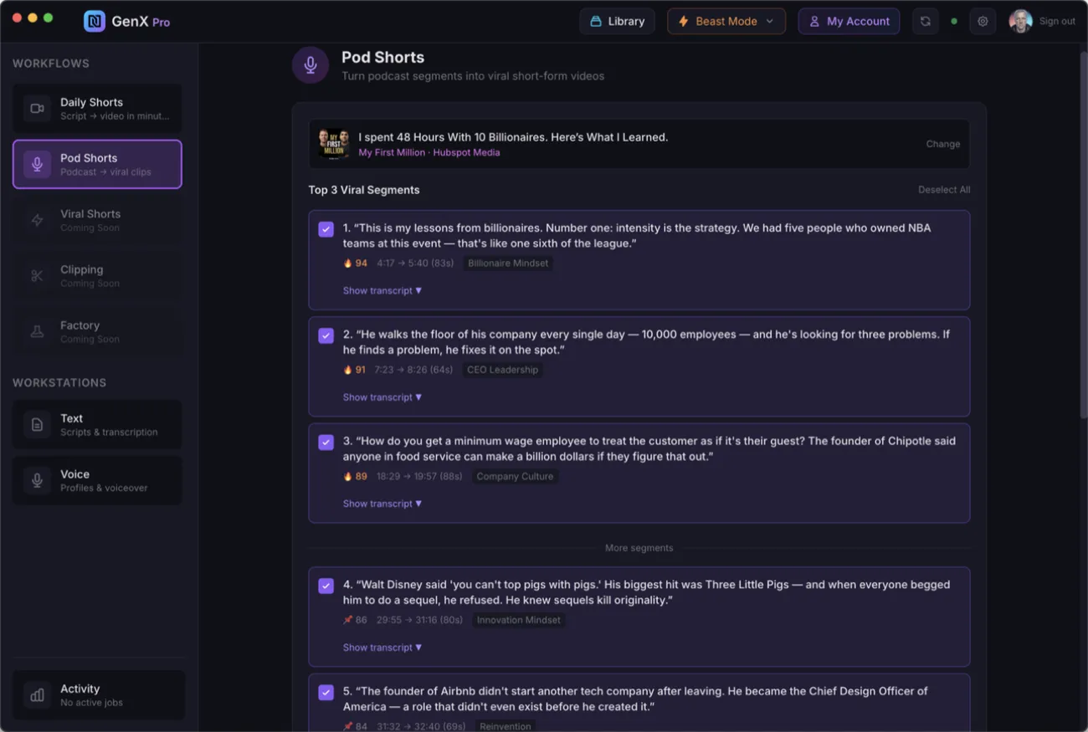Uncheck segment 4 about Walt Disney

[326, 586]
